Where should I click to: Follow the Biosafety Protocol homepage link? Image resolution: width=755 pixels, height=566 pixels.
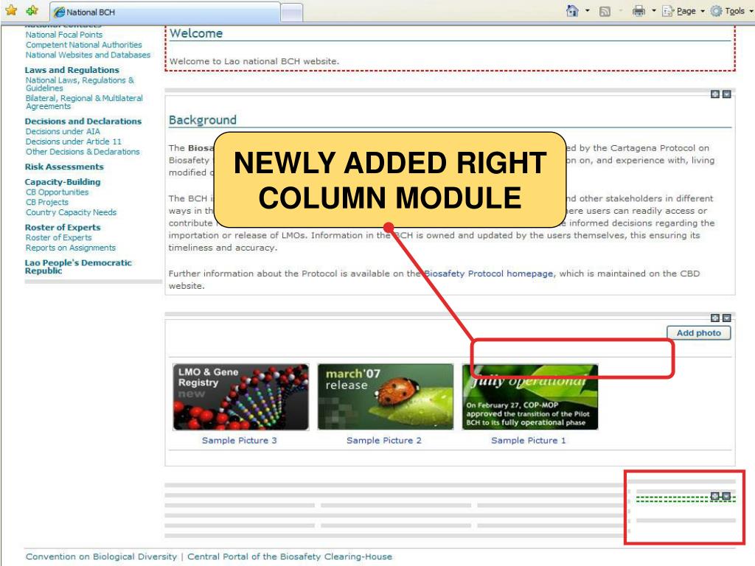pyautogui.click(x=488, y=273)
